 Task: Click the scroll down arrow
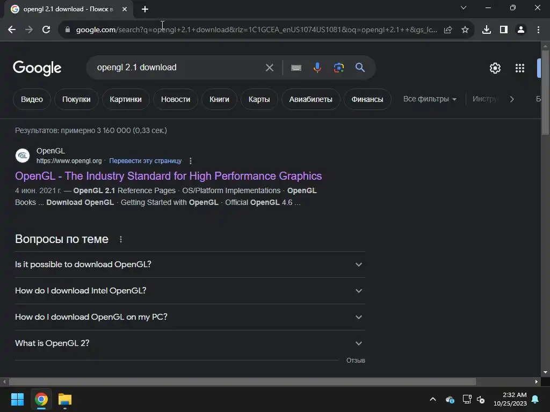click(x=545, y=372)
